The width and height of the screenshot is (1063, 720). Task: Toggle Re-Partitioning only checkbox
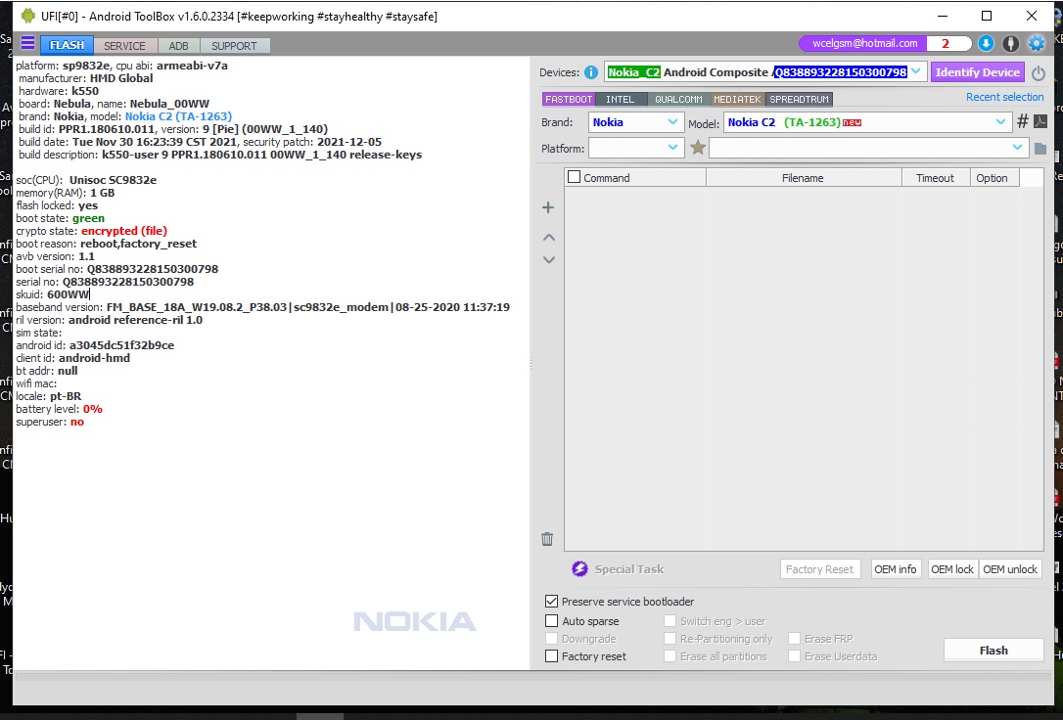[670, 639]
